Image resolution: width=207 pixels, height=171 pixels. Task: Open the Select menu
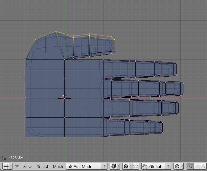[42, 166]
